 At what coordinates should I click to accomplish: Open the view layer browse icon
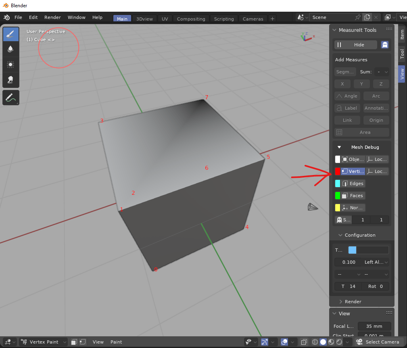(x=390, y=17)
